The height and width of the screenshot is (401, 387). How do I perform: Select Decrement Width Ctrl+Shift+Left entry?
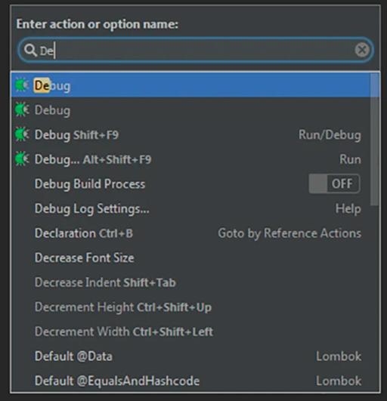(x=190, y=332)
